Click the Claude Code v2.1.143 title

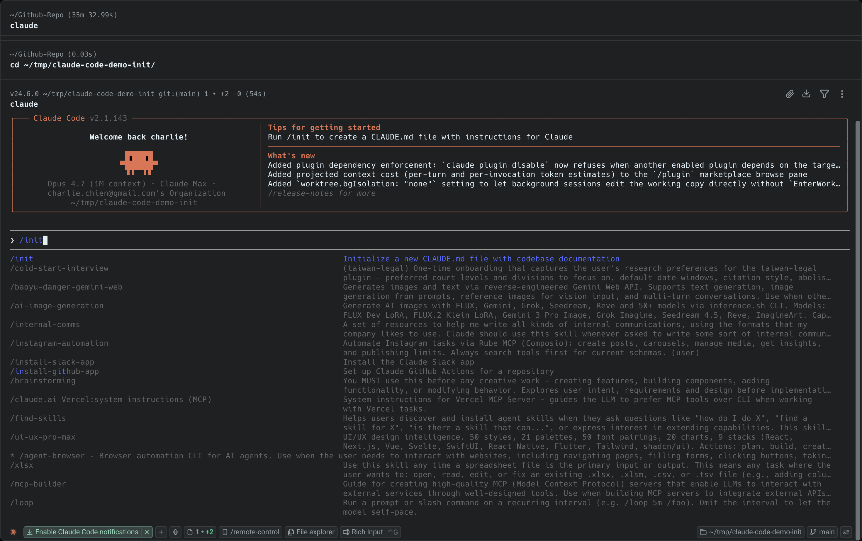[x=80, y=118]
